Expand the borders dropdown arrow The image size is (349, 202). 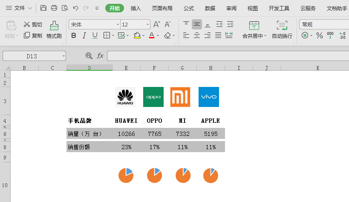[113, 36]
